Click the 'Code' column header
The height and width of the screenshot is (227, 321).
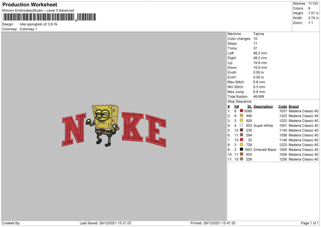point(282,107)
